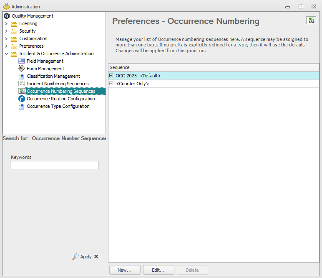The height and width of the screenshot is (278, 322).
Task: Click the Occurrence Routing Configuration arrow icon
Action: pos(22,99)
